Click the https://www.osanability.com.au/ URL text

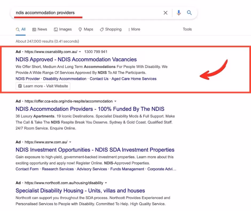coord(51,52)
